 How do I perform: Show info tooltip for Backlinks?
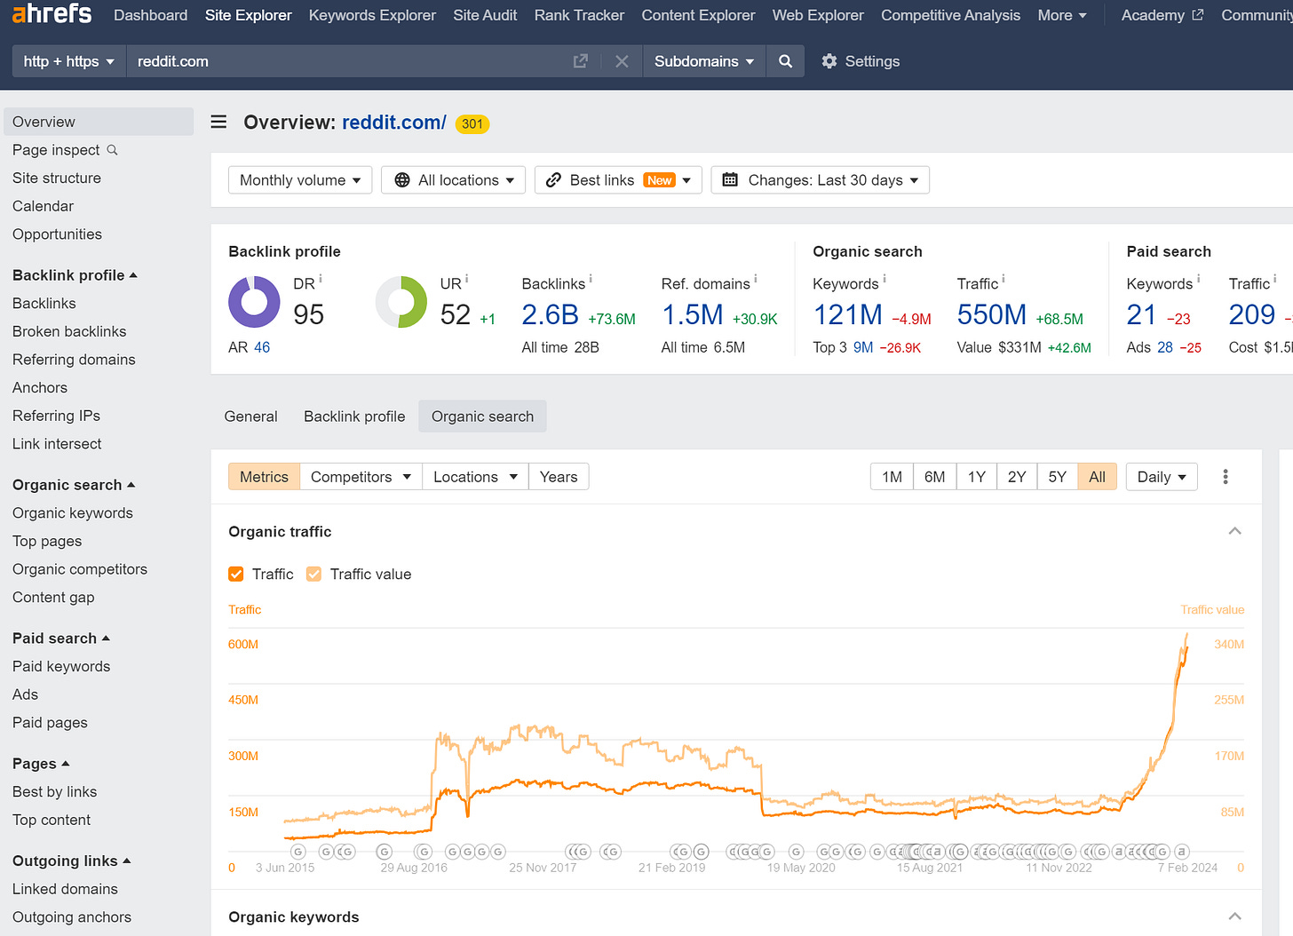(591, 279)
